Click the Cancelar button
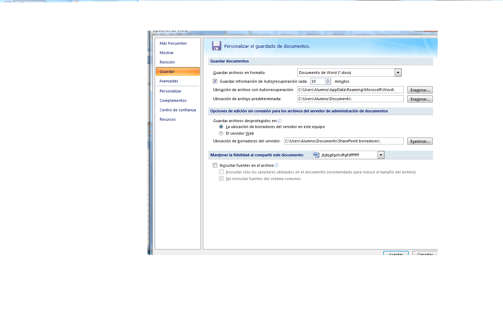Screen dimensions: 503x314 coord(425,254)
